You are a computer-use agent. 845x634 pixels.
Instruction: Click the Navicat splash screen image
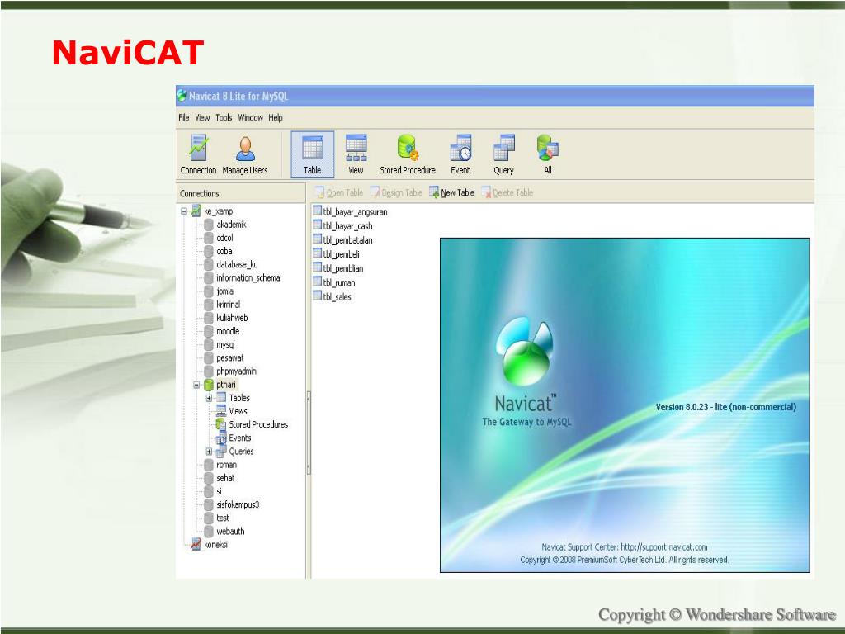625,405
